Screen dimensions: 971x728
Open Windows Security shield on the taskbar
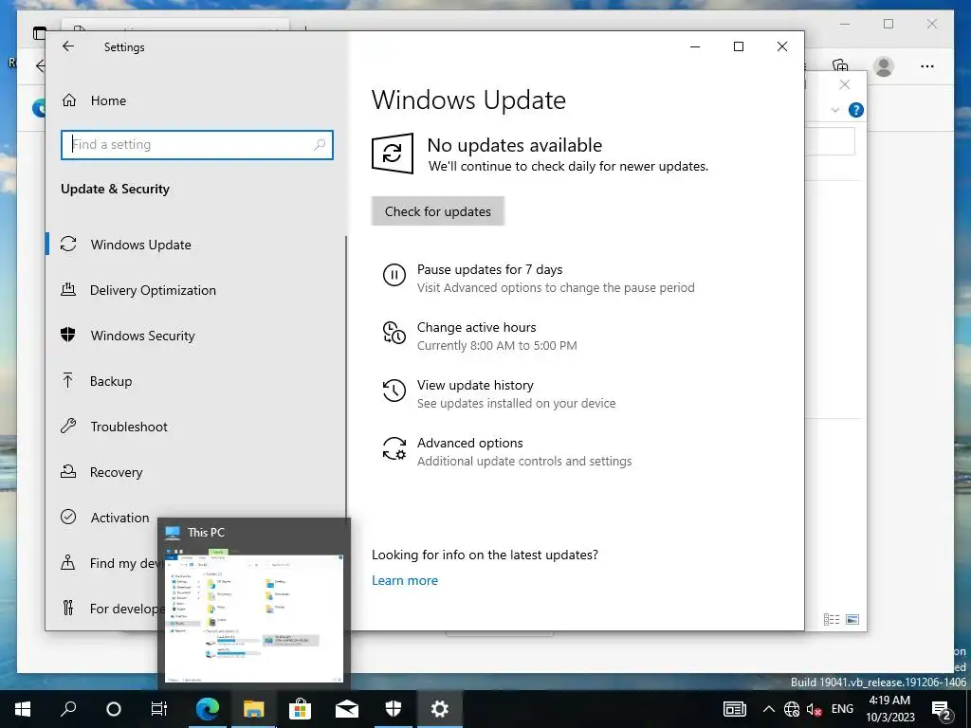coord(394,709)
